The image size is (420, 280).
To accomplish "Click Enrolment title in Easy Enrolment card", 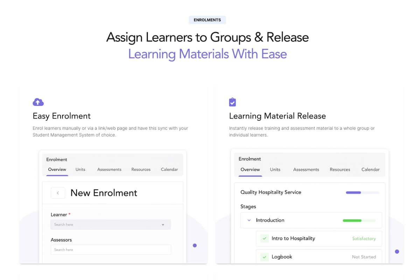I will (x=57, y=160).
